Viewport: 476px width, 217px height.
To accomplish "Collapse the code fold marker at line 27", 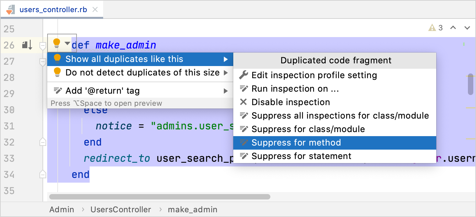I will (42, 62).
